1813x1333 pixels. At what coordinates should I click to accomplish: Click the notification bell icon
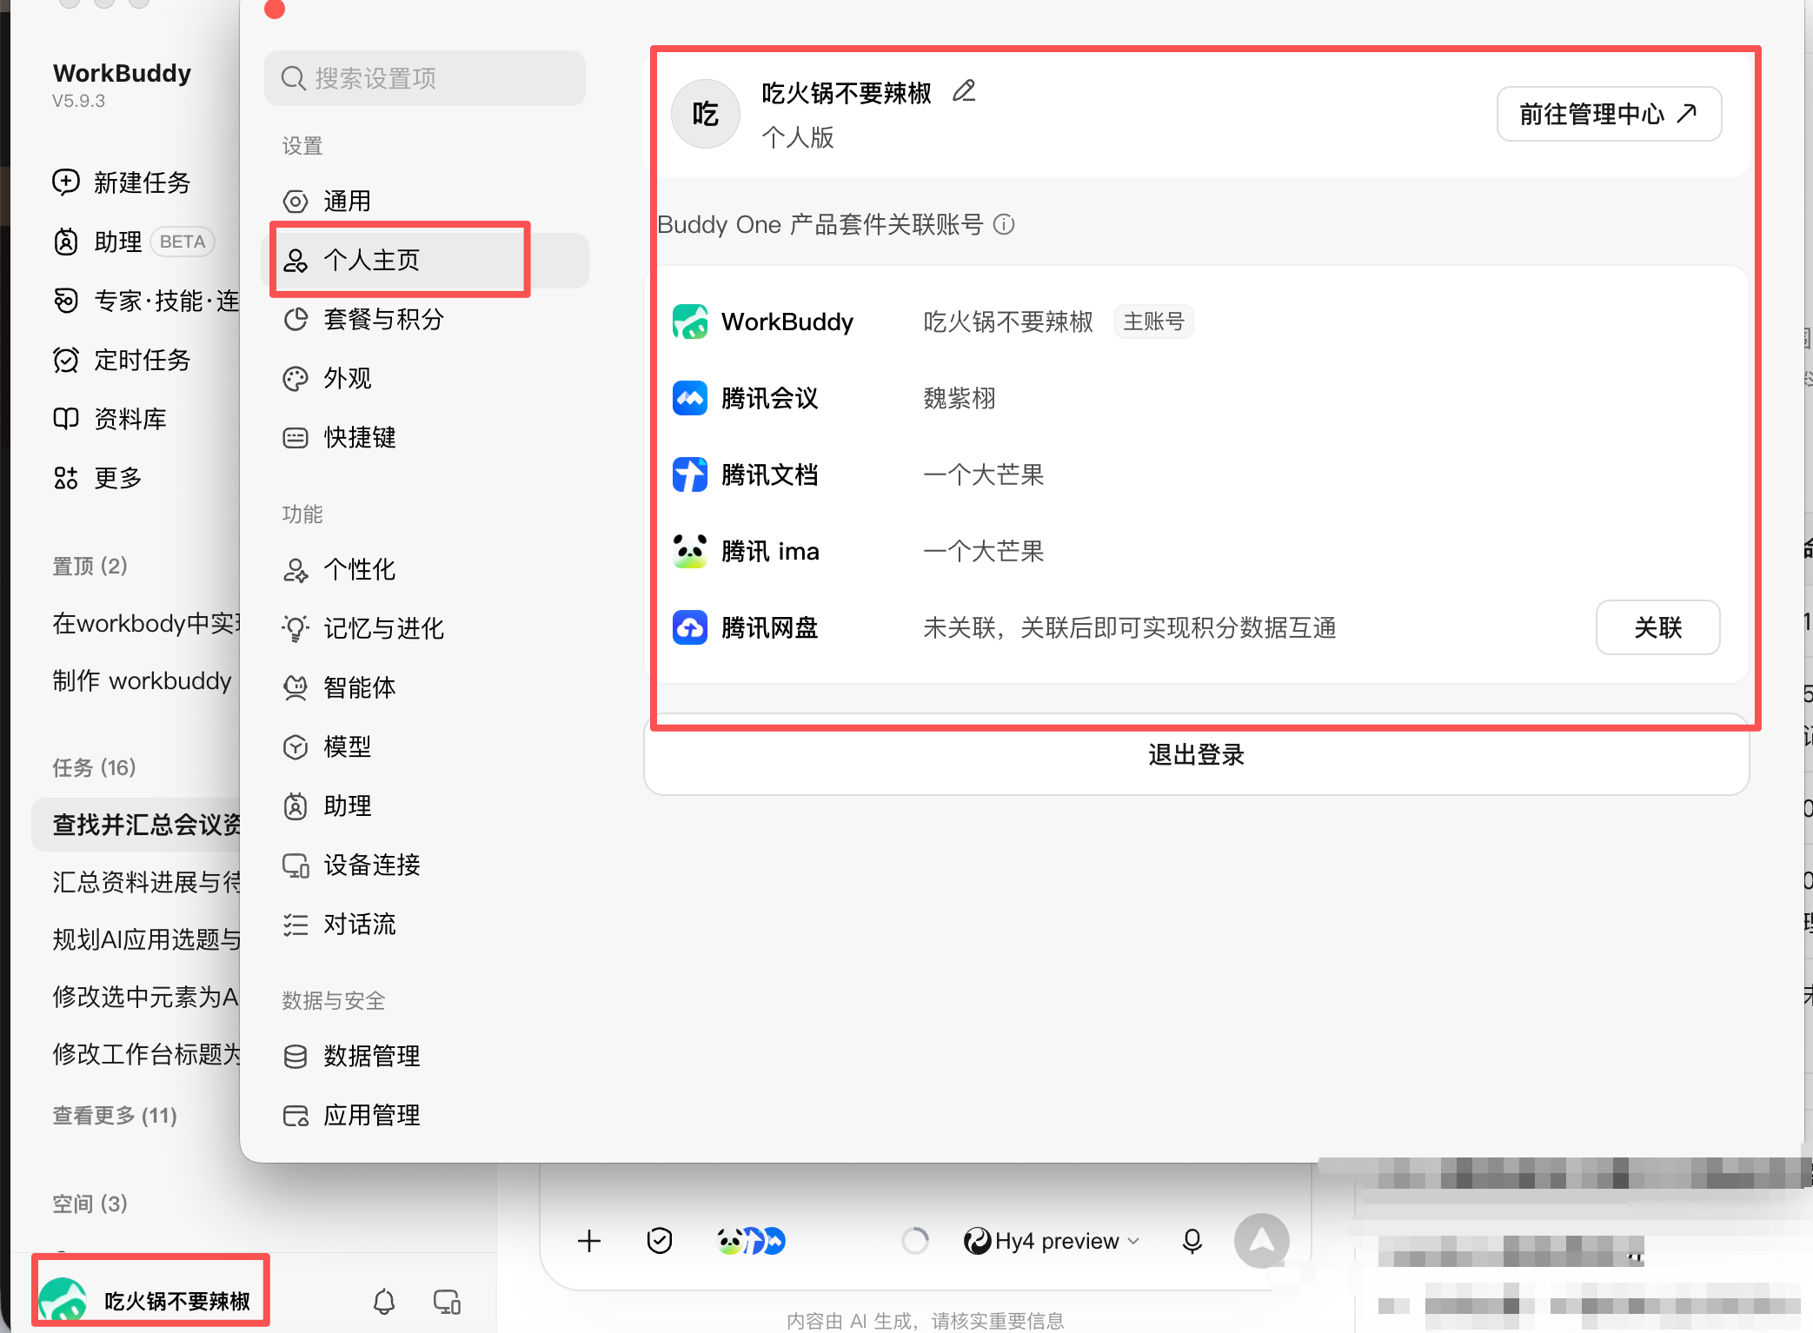pyautogui.click(x=384, y=1301)
